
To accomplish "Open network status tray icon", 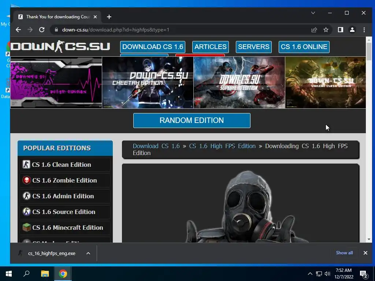I will [319, 274].
